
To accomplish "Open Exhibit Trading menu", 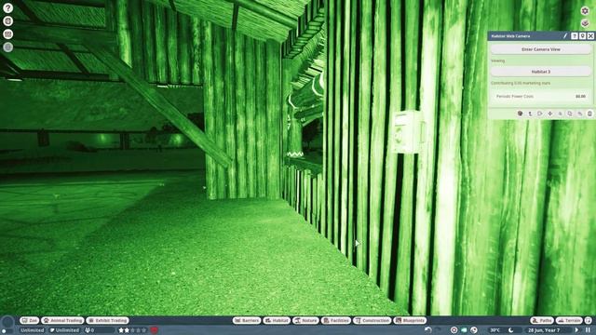I will 108,320.
